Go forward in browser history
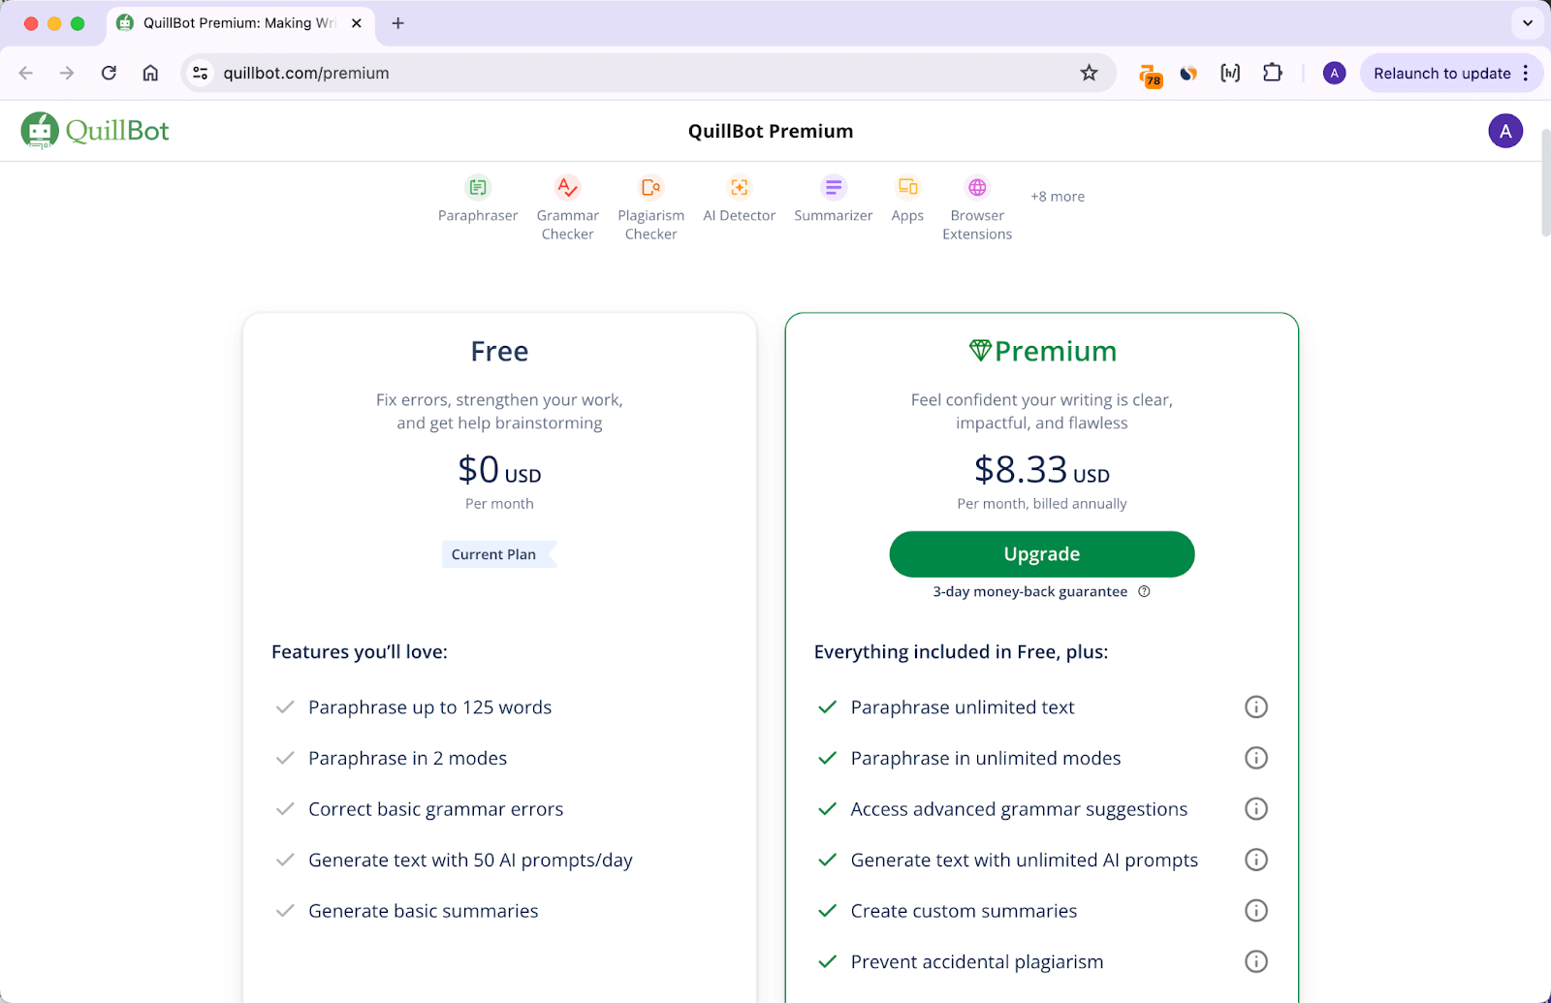The width and height of the screenshot is (1551, 1003). (67, 73)
